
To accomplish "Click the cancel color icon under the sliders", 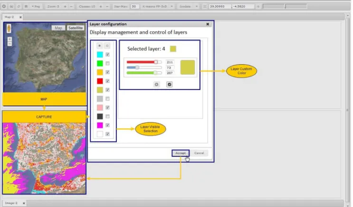I will 156,84.
